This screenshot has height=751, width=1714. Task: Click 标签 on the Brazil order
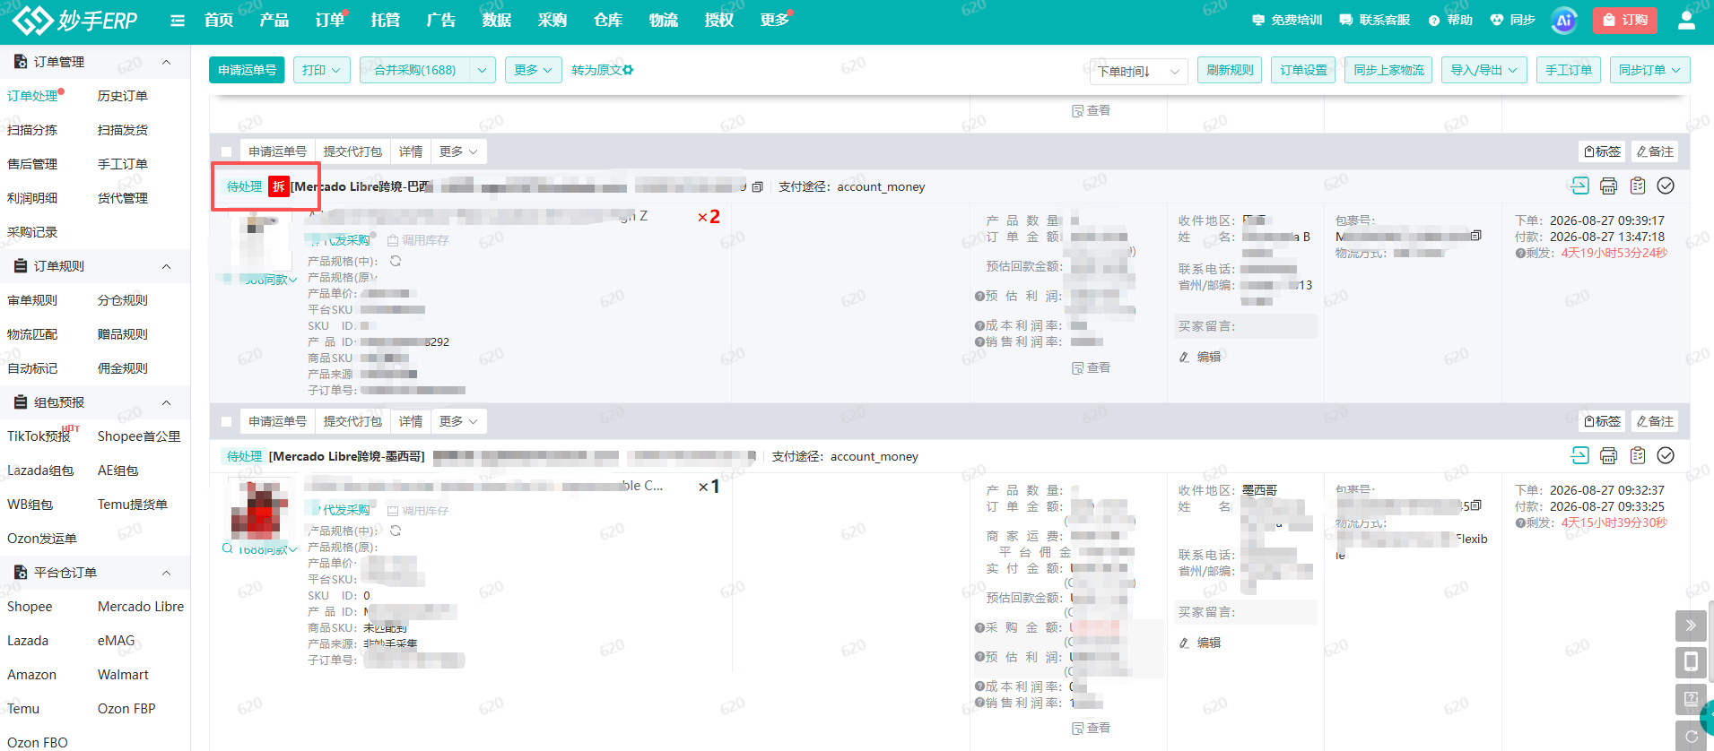[1602, 151]
